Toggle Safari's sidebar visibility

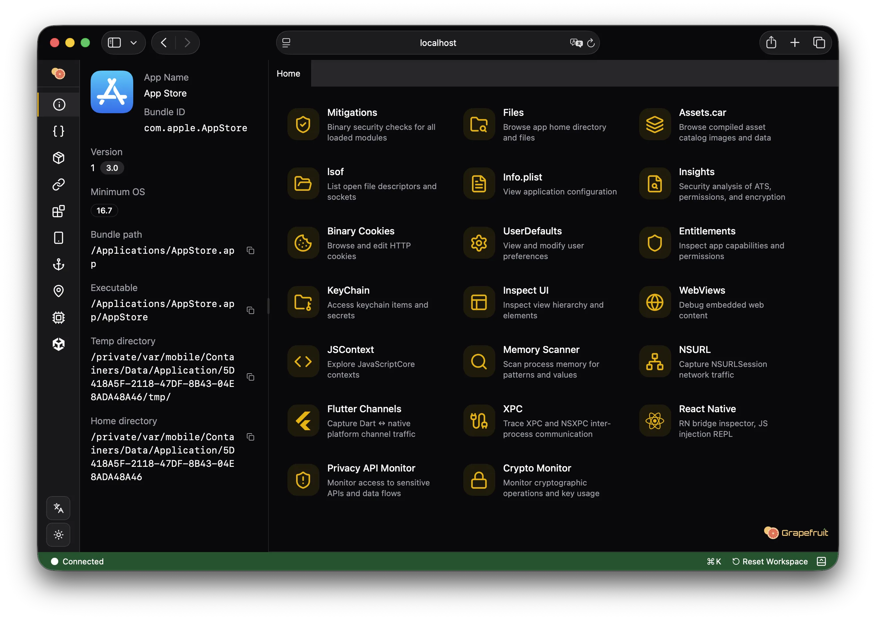point(114,42)
